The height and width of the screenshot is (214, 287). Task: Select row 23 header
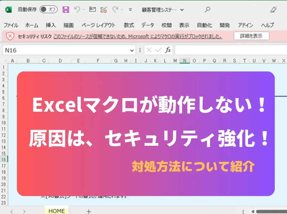pyautogui.click(x=4, y=203)
